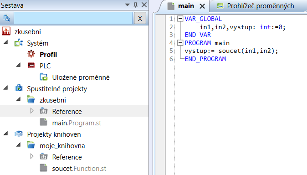Click the soucet(in1,in2) call in line 5
Viewport: 307px width, 175px height.
[246, 51]
